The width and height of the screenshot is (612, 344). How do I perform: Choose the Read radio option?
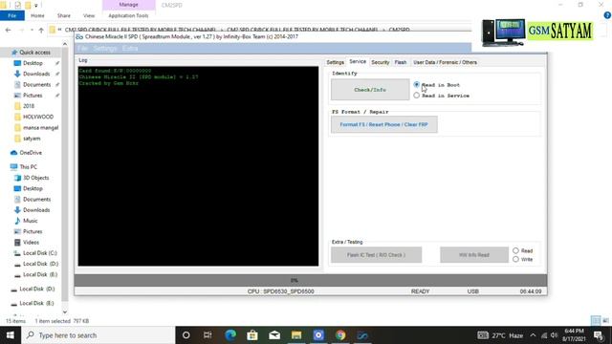click(516, 250)
